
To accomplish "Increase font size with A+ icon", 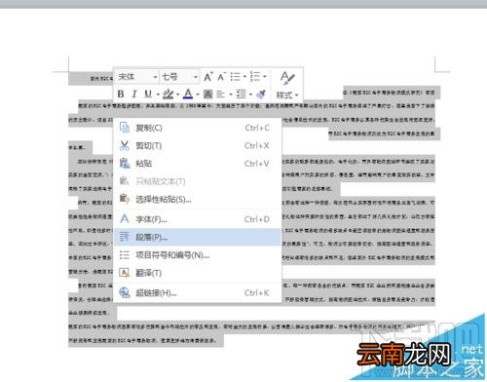I will coord(208,77).
